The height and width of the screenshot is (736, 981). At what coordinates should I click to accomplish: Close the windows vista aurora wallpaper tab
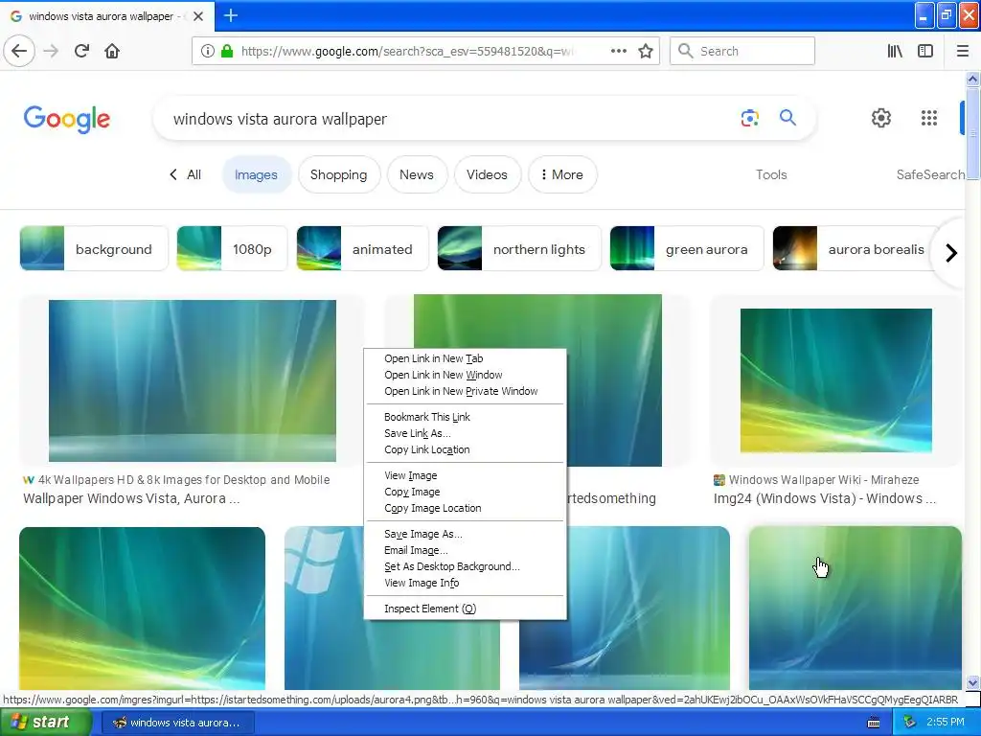click(198, 16)
